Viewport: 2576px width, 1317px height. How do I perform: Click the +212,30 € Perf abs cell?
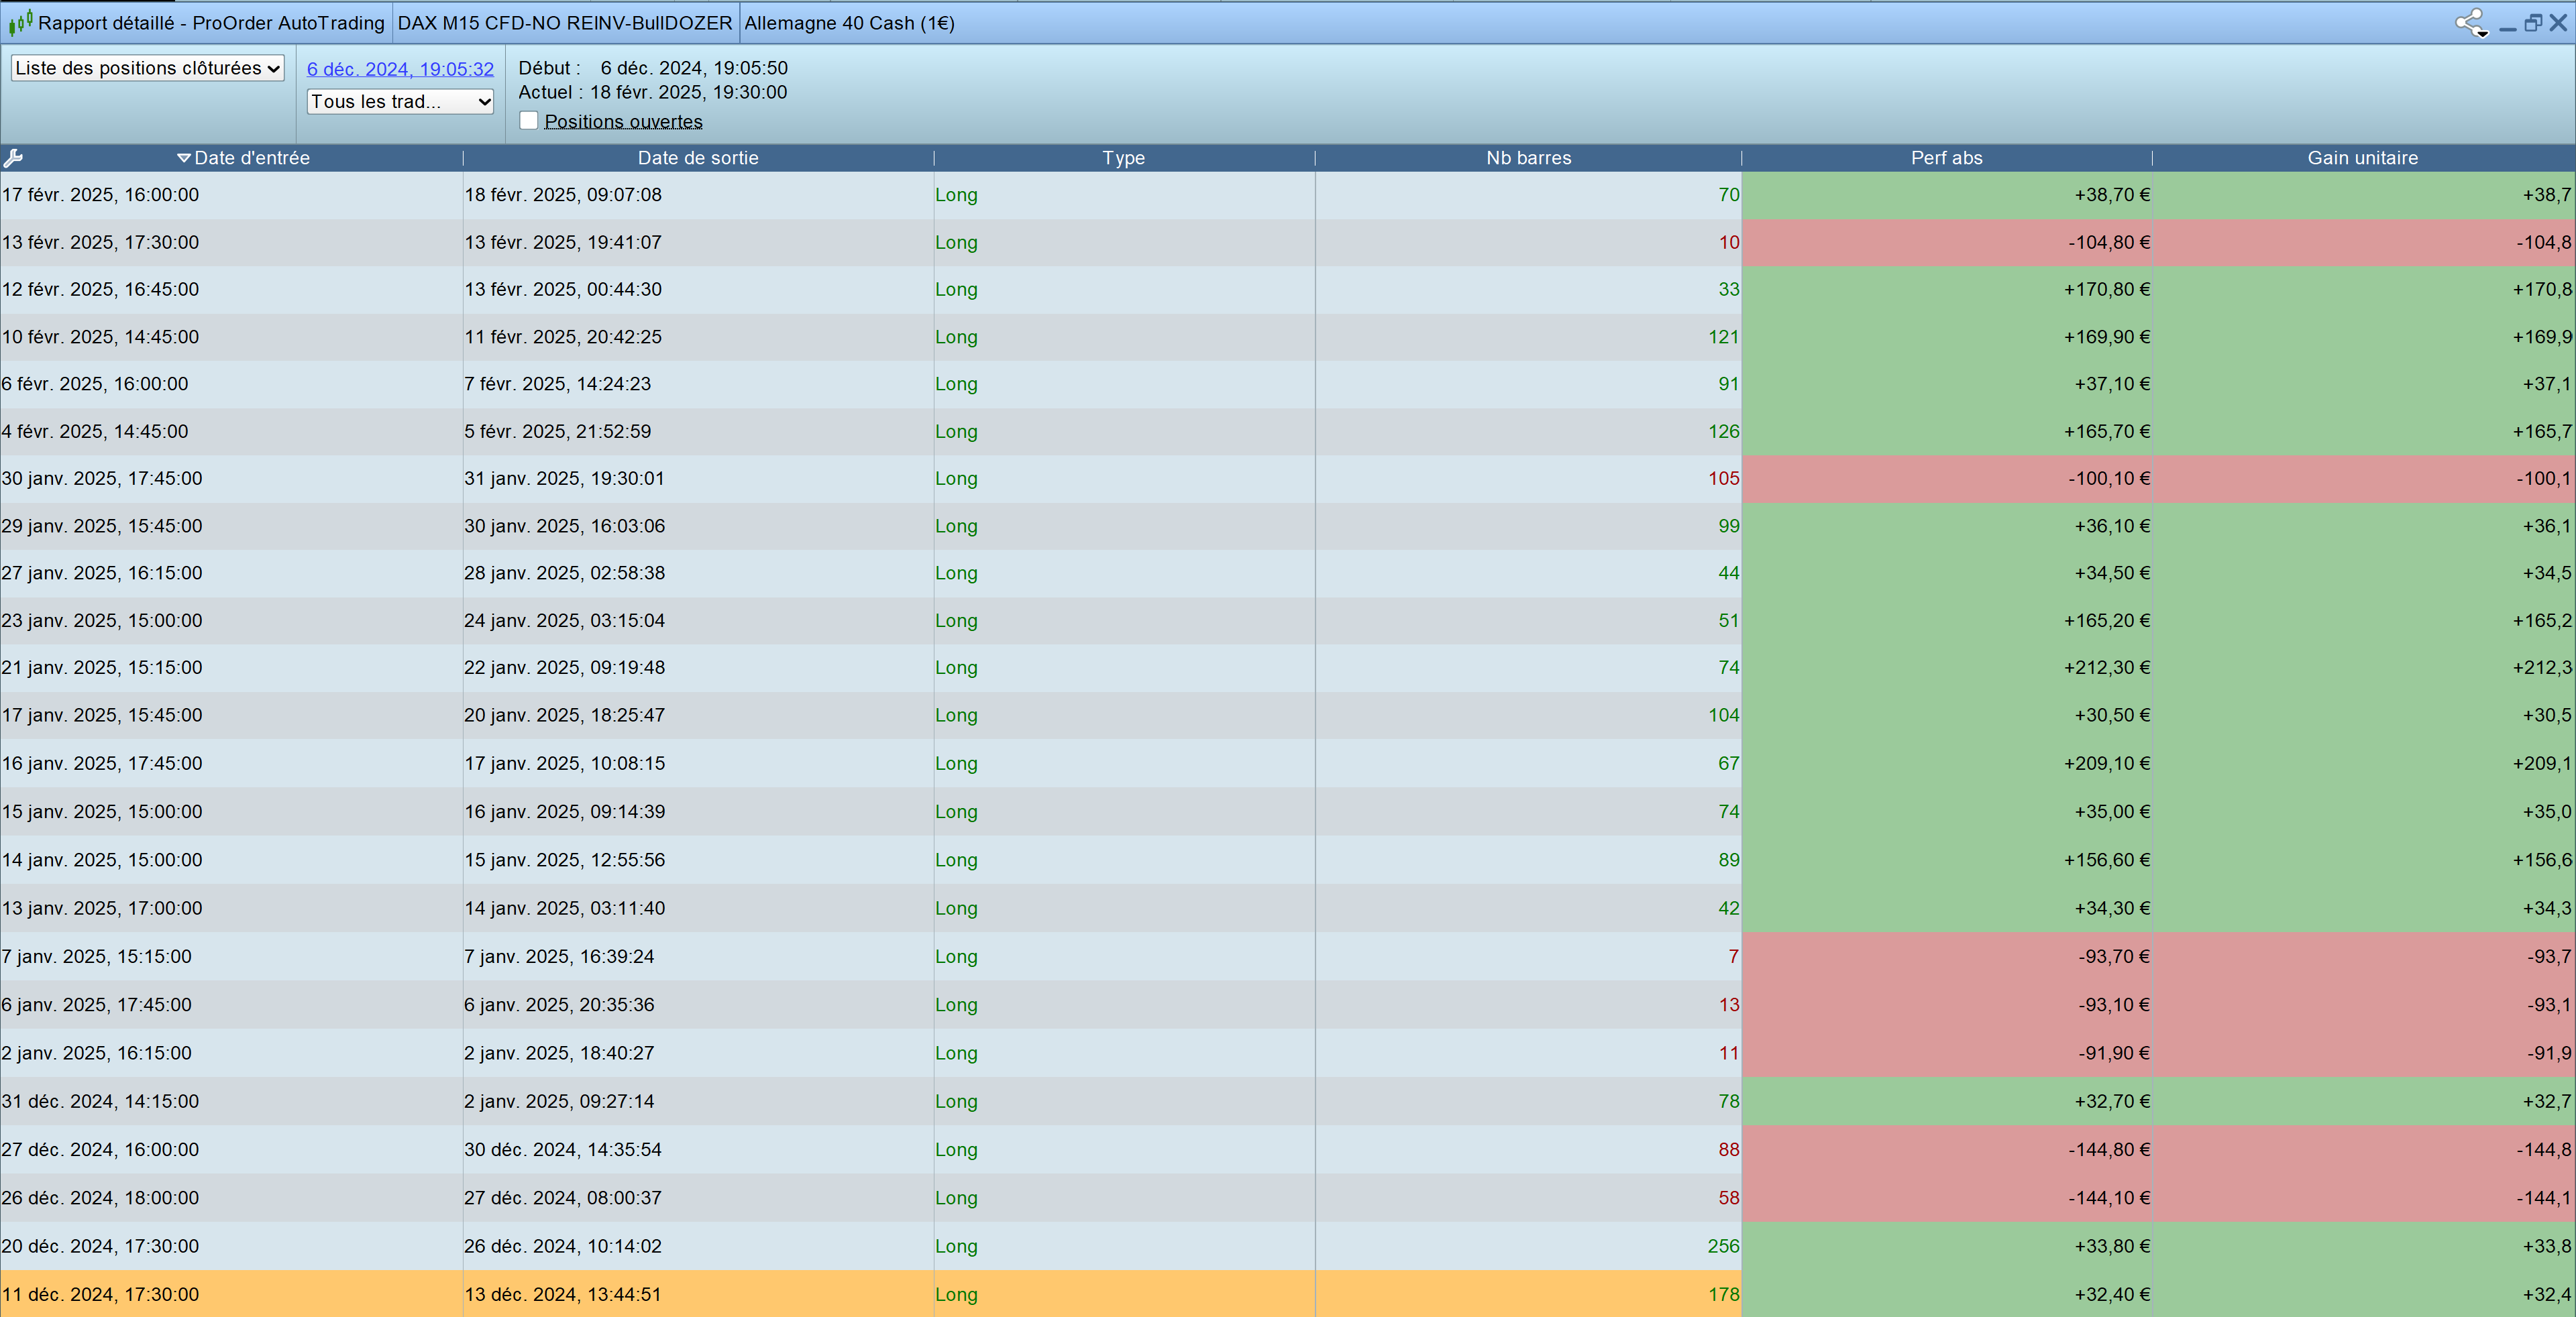[x=2106, y=667]
